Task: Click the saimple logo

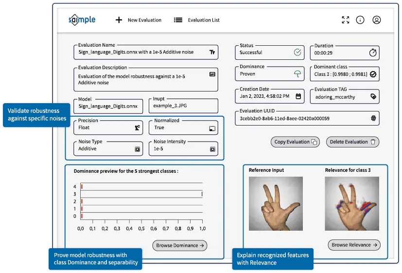Action: (82, 19)
